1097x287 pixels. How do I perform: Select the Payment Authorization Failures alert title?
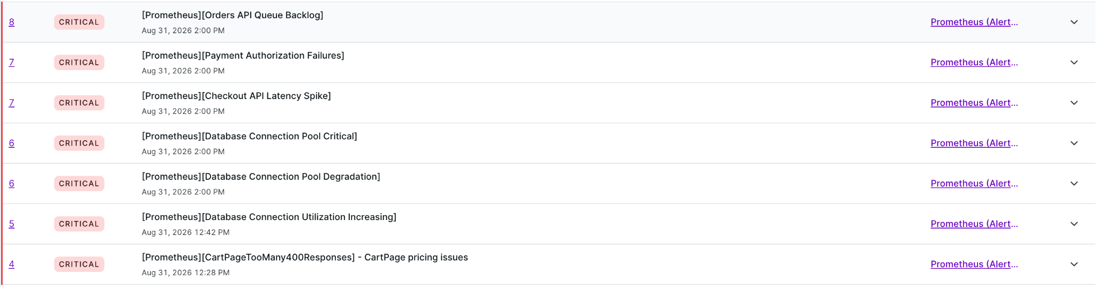pyautogui.click(x=243, y=56)
